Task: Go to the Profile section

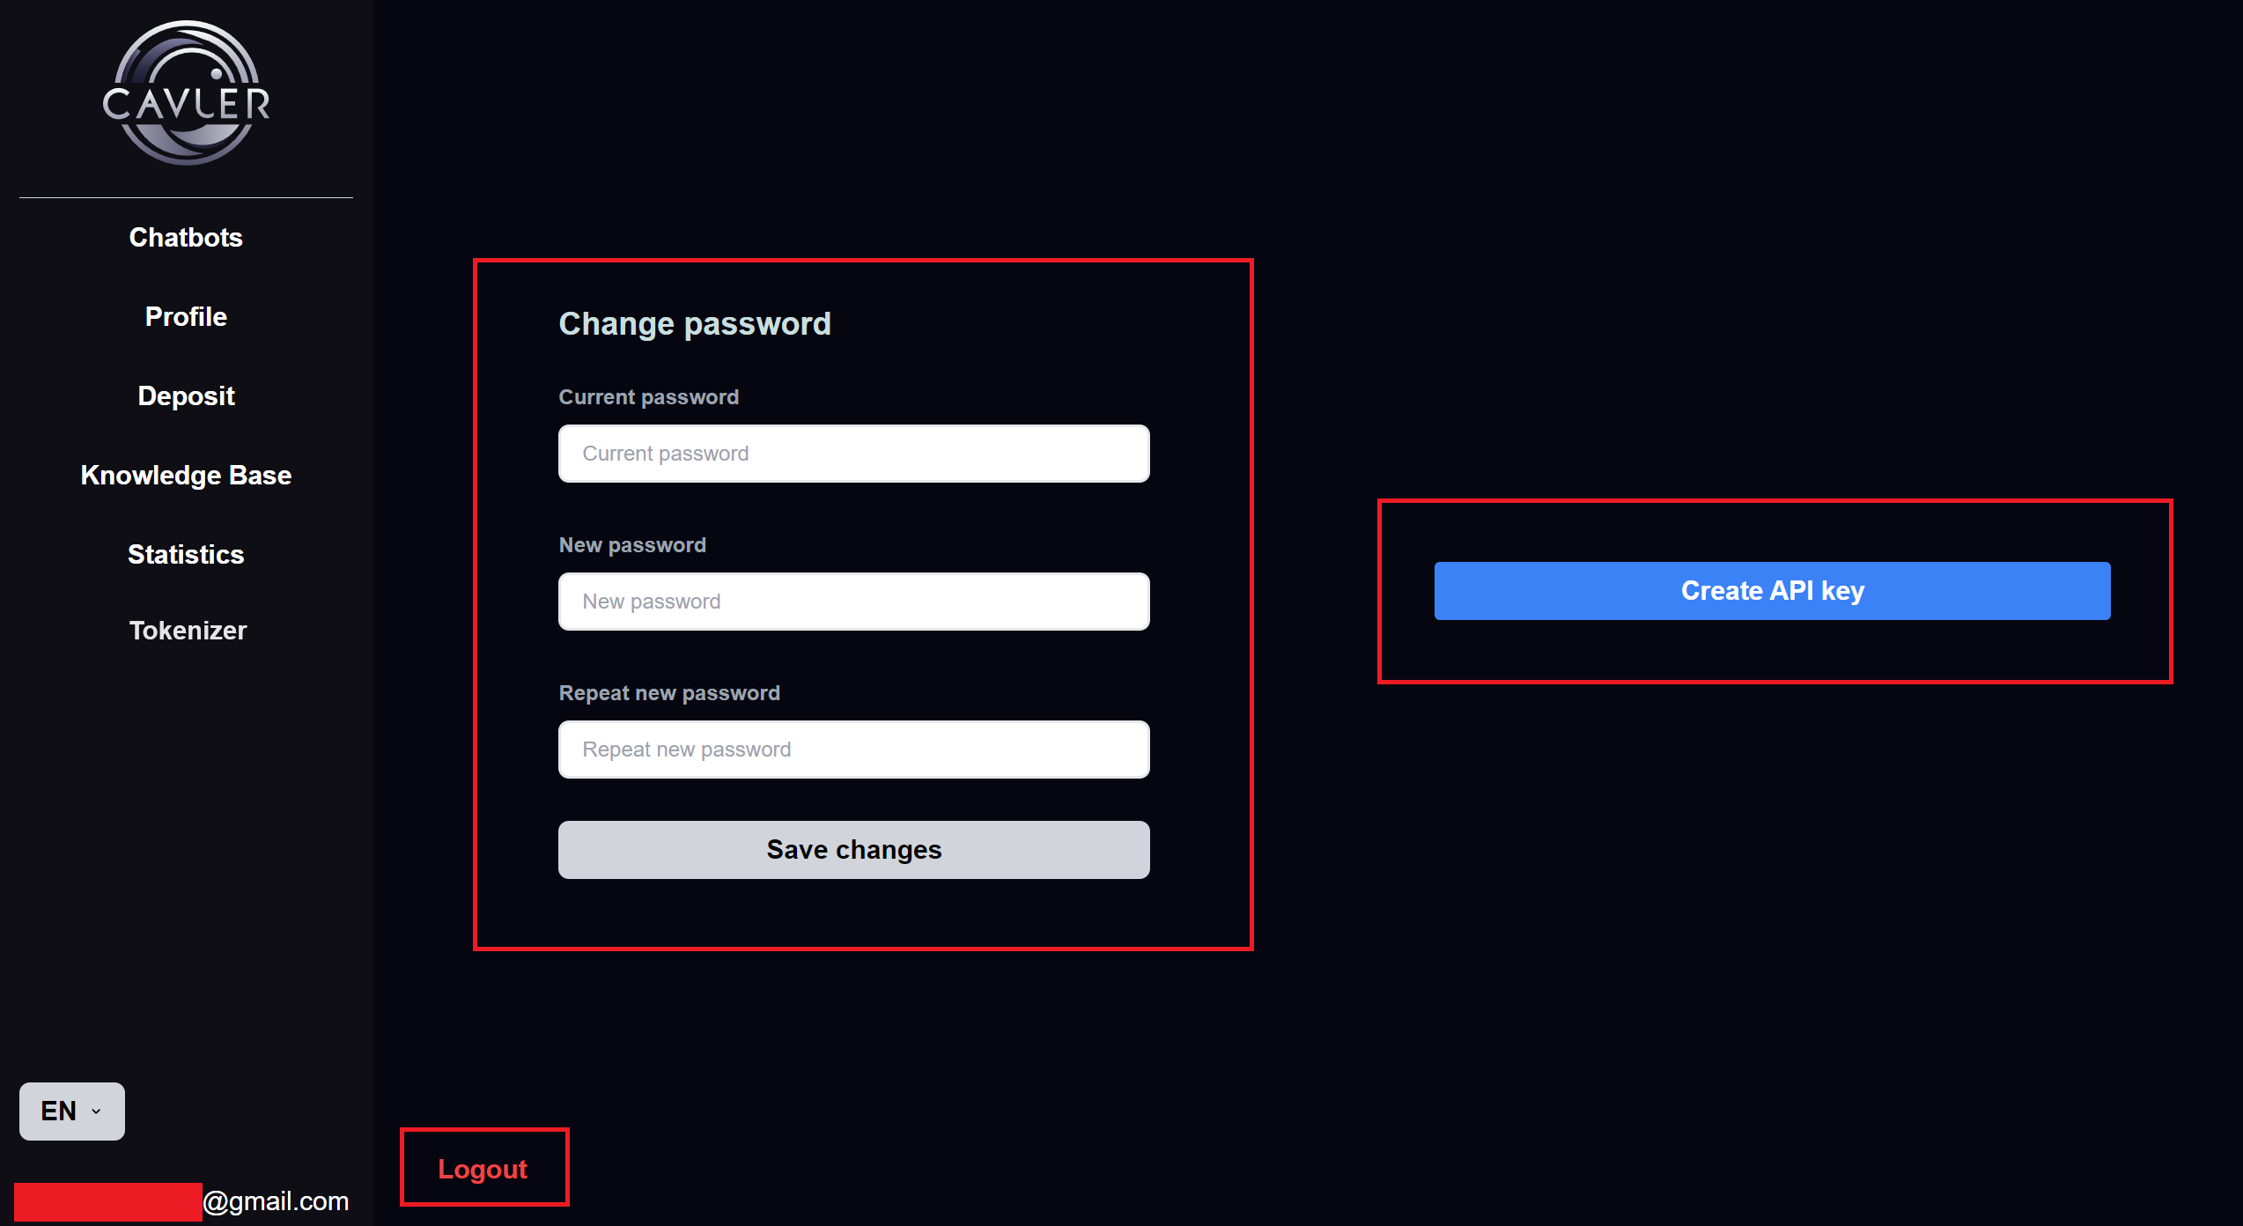Action: (186, 317)
